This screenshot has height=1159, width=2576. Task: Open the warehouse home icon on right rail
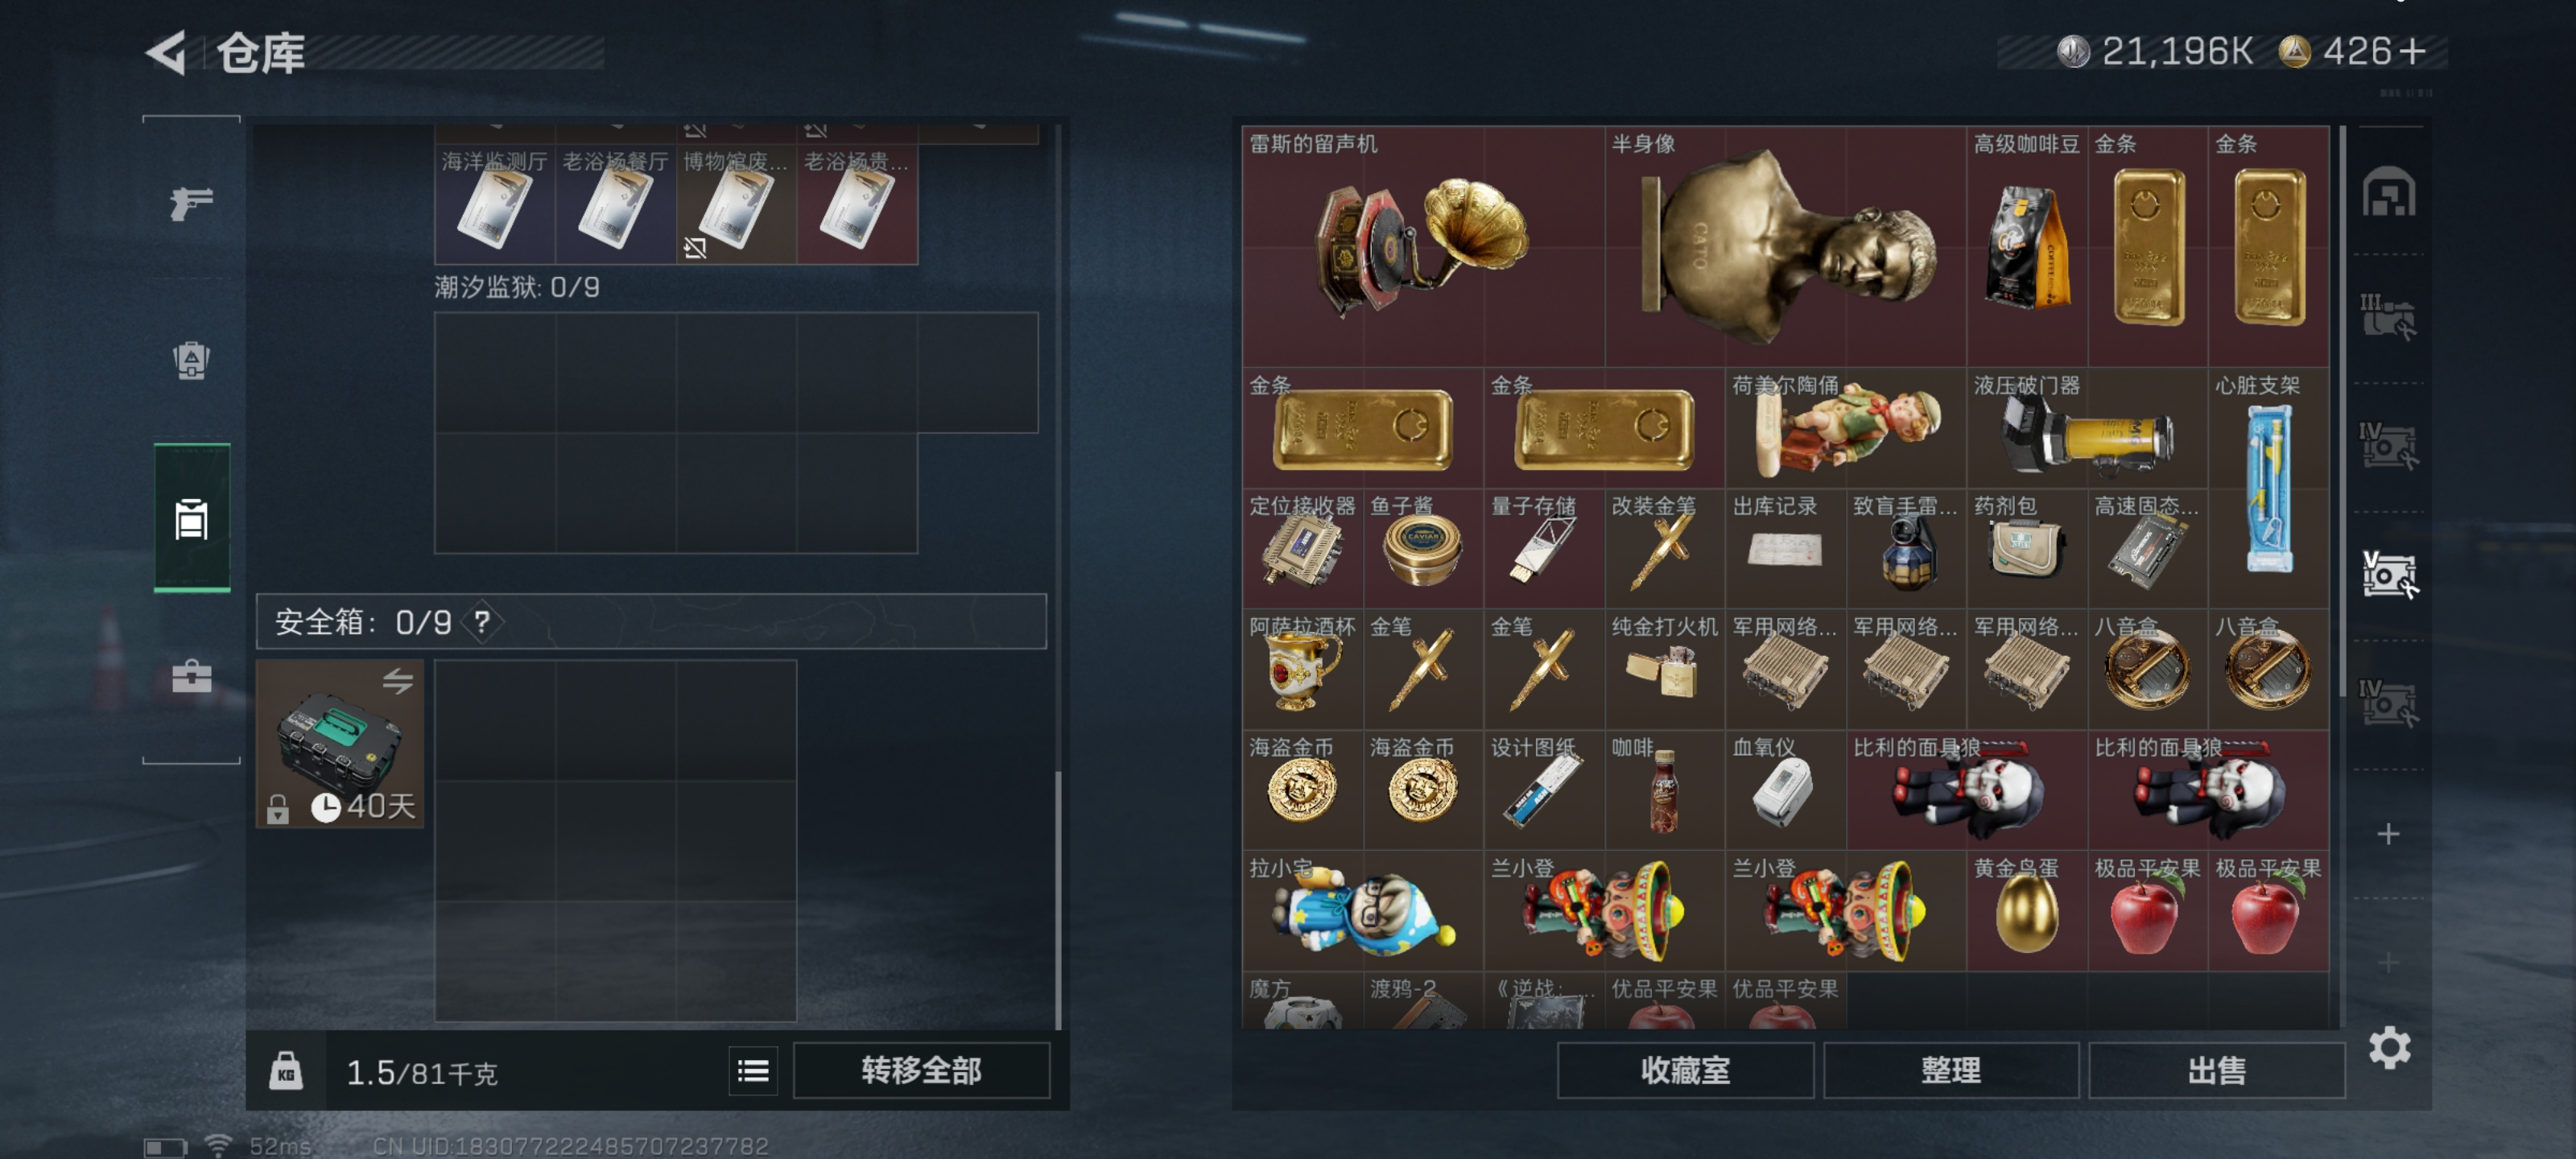coord(2388,192)
